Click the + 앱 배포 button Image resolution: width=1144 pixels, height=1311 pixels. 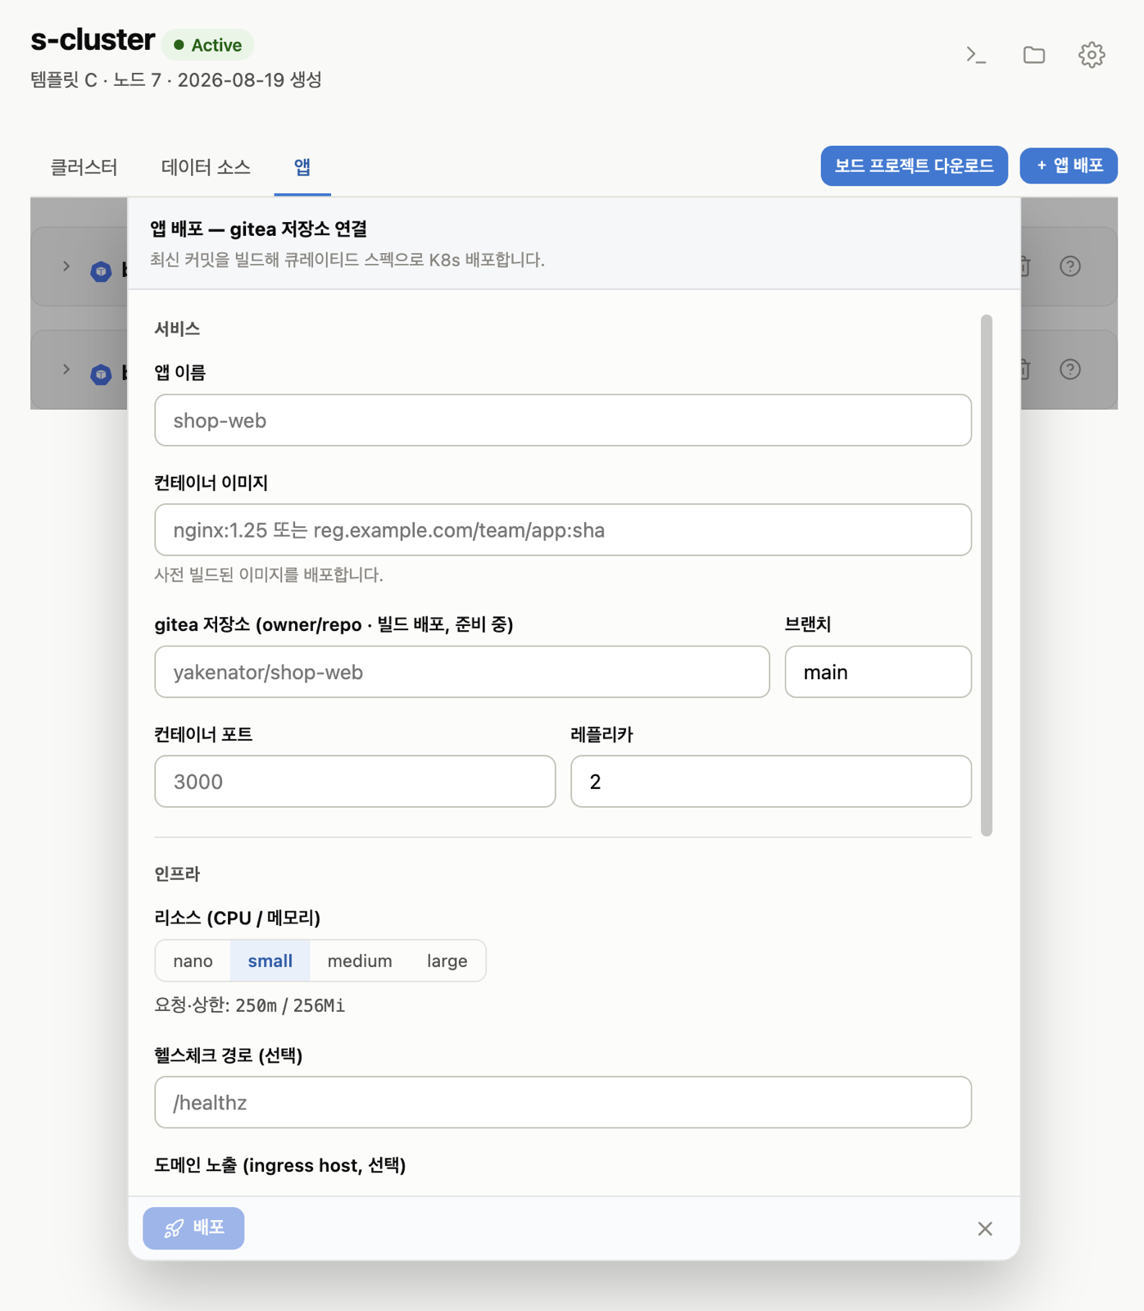click(1069, 166)
